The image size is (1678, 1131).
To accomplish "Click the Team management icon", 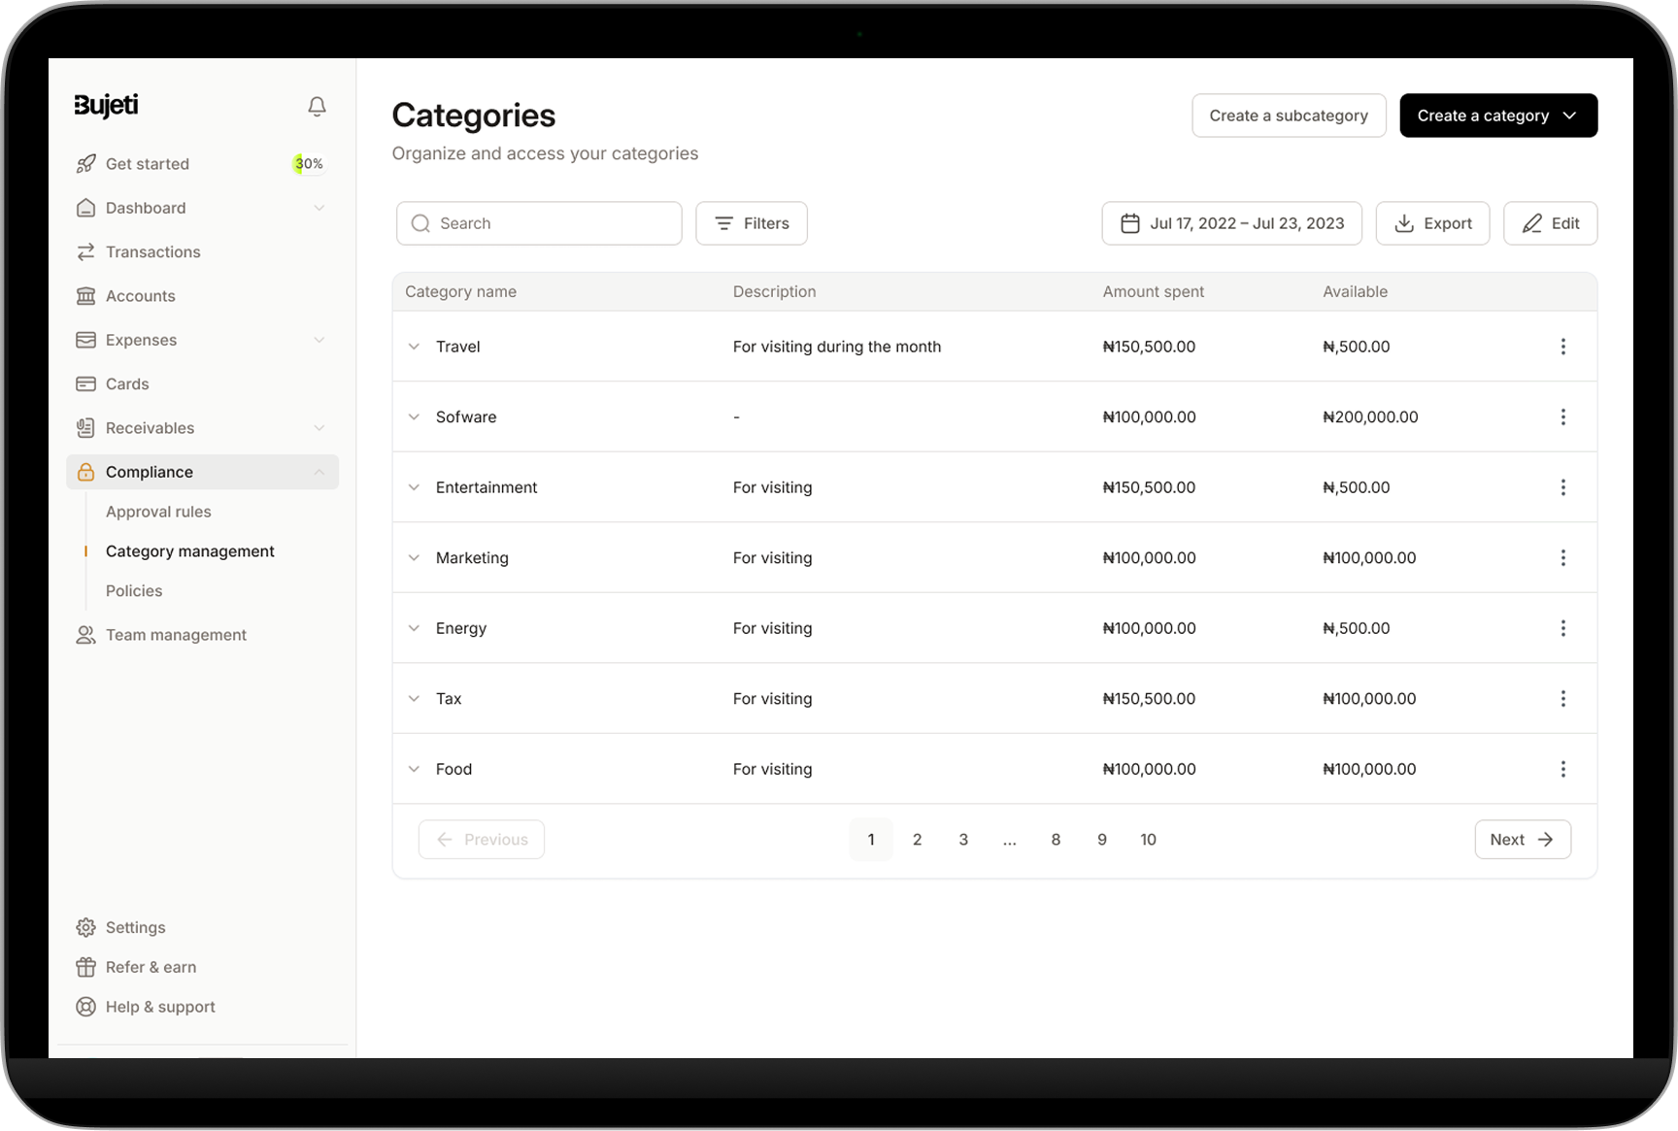I will pyautogui.click(x=86, y=634).
